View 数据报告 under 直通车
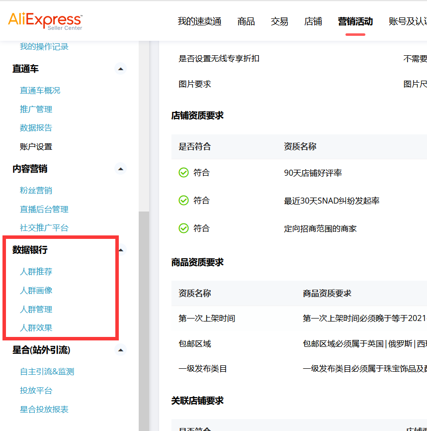427x431 pixels. point(36,128)
